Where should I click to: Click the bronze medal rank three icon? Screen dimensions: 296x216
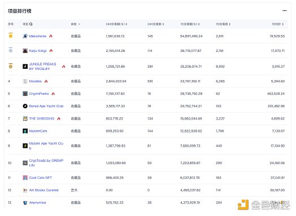point(11,65)
